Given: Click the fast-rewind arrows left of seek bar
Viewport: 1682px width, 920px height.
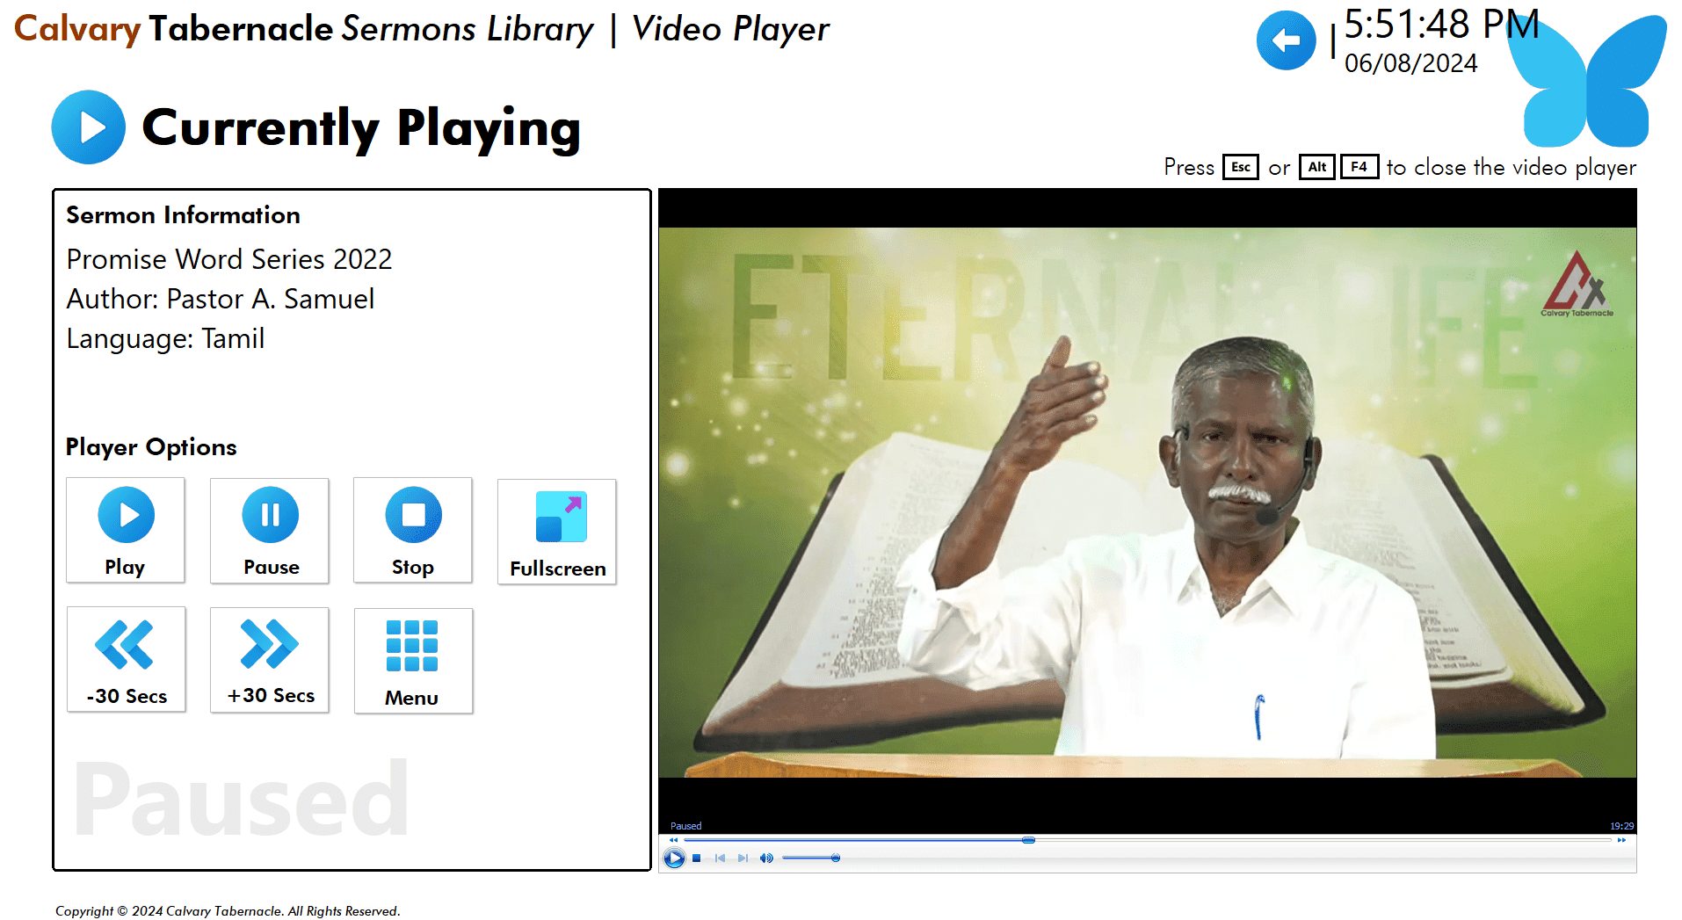Looking at the screenshot, I should [x=674, y=840].
